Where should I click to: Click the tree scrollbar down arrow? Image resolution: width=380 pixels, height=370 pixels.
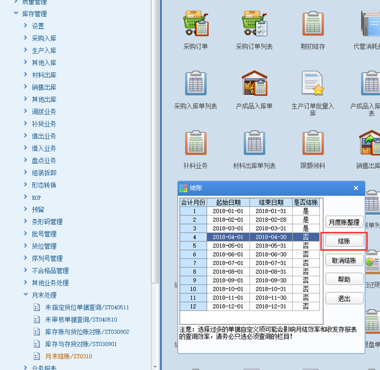coord(155,367)
